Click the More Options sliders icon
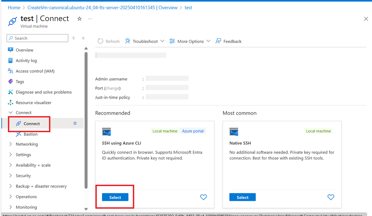The height and width of the screenshot is (216, 372). pyautogui.click(x=172, y=41)
